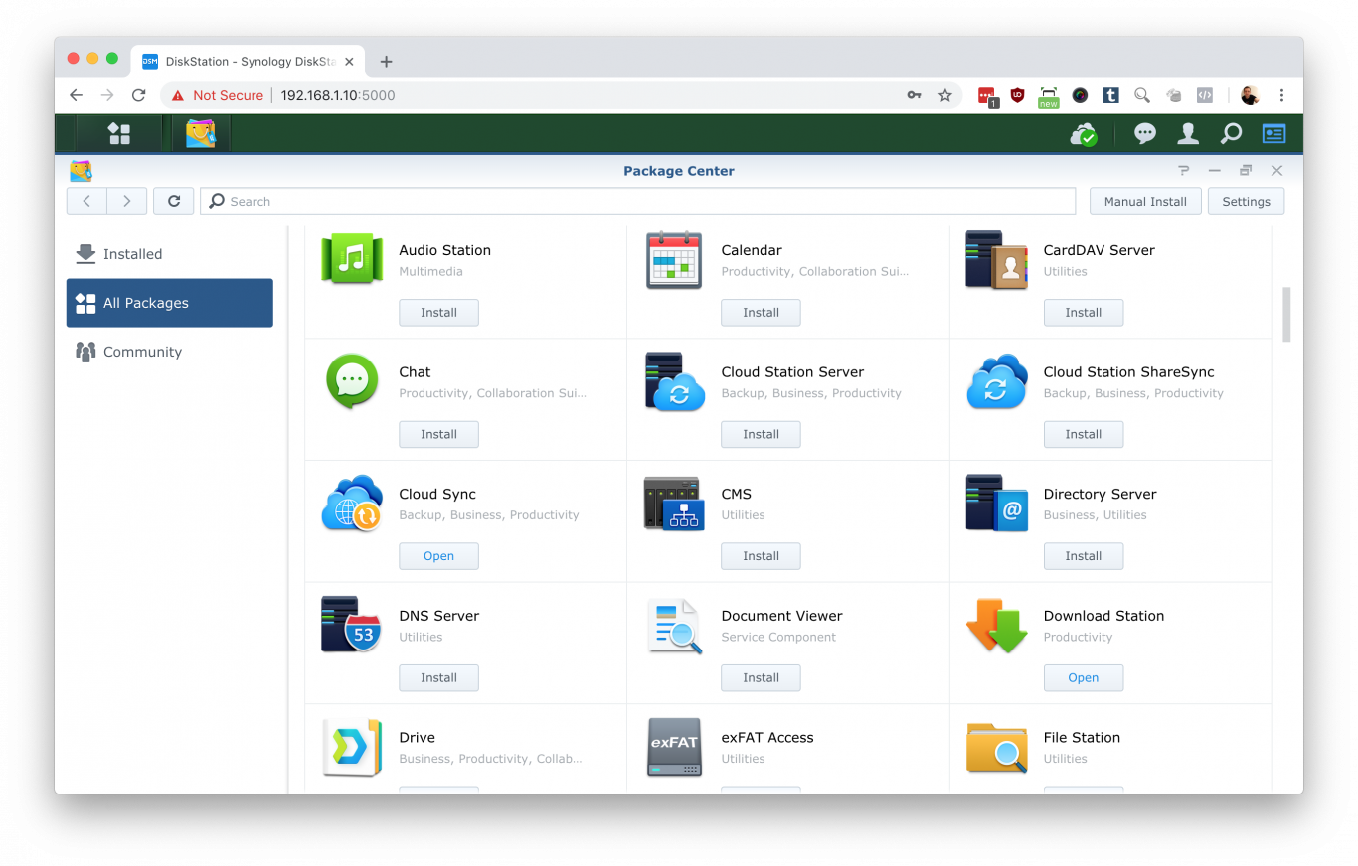Image resolution: width=1358 pixels, height=866 pixels.
Task: Click the Tumblr extension icon
Action: [1111, 95]
